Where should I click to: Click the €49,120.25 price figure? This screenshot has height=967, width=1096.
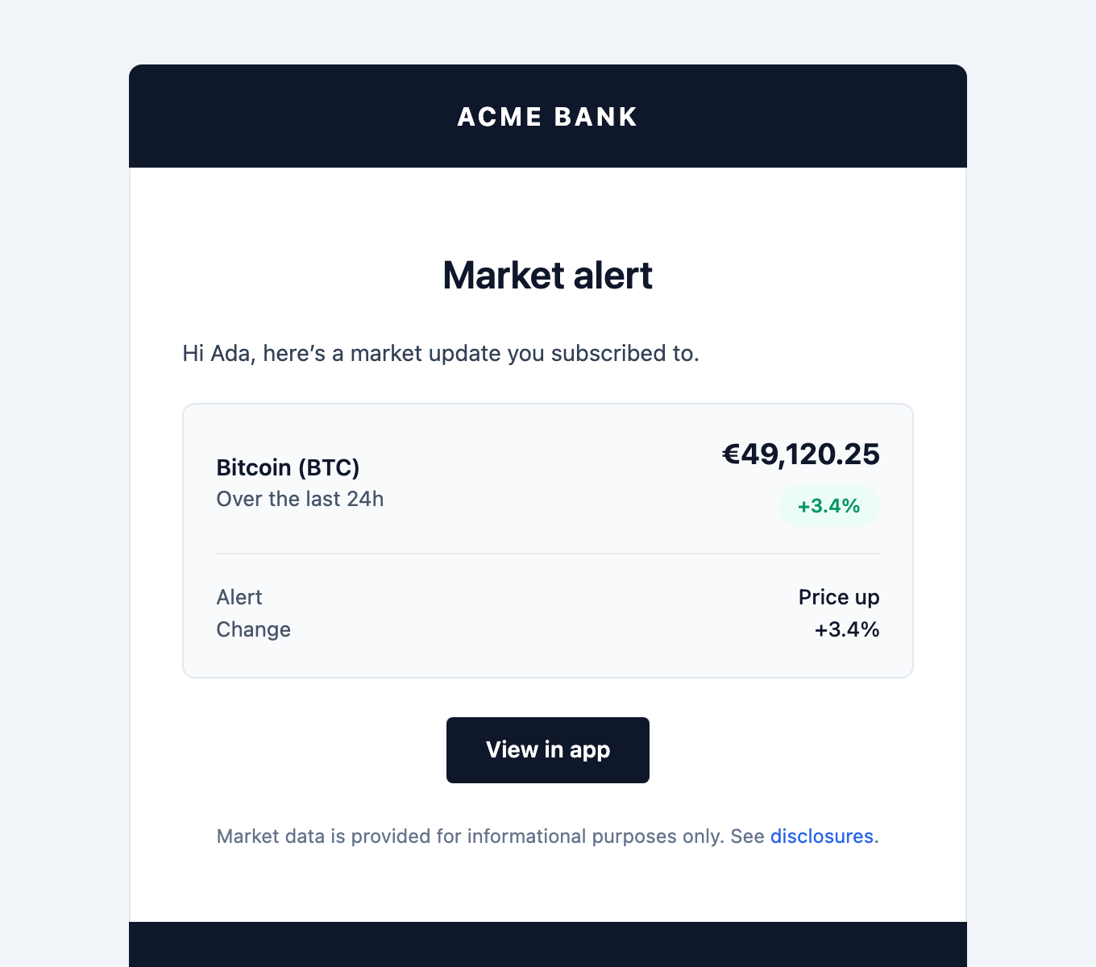801,454
